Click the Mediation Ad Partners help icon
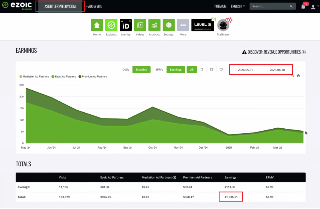This screenshot has width=320, height=209. tap(174, 178)
